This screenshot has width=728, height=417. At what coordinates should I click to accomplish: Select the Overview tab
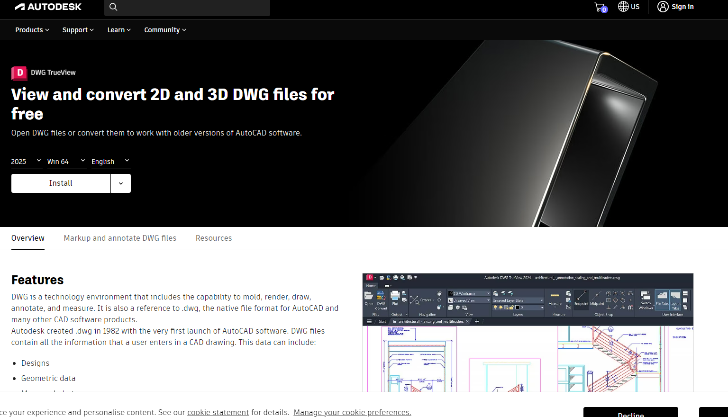pos(28,238)
